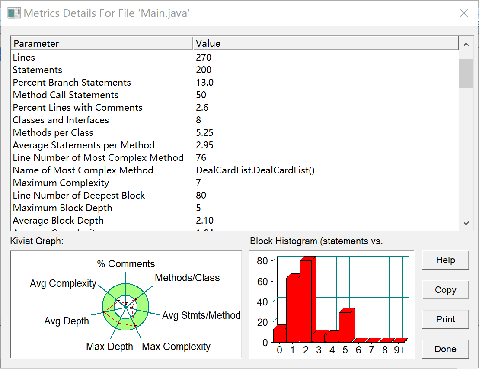
Task: Click the value 2.95
Action: coord(204,145)
